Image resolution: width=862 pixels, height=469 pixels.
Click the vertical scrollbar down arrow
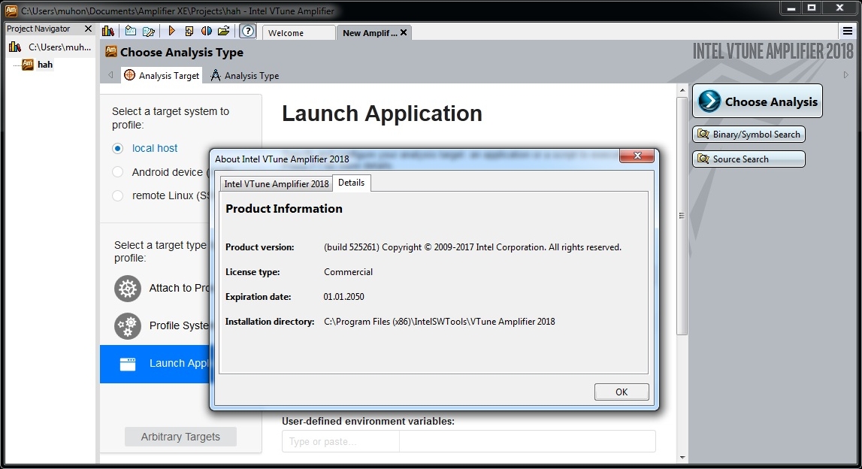coord(682,458)
